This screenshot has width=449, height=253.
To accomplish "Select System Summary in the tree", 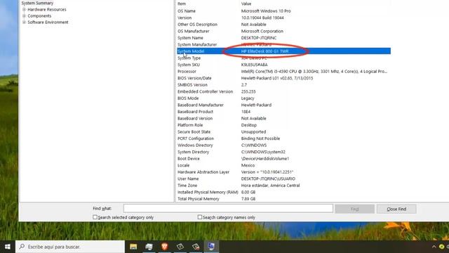I will (37, 3).
